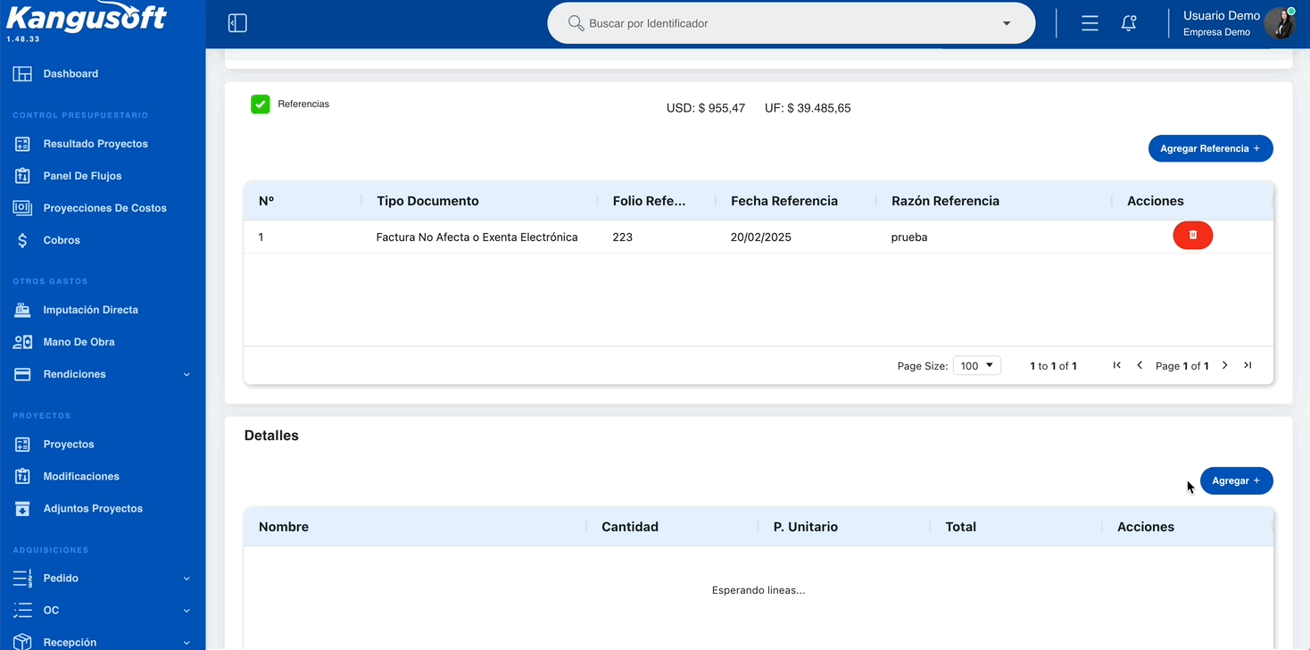
Task: Go to next page of references
Action: tap(1224, 365)
